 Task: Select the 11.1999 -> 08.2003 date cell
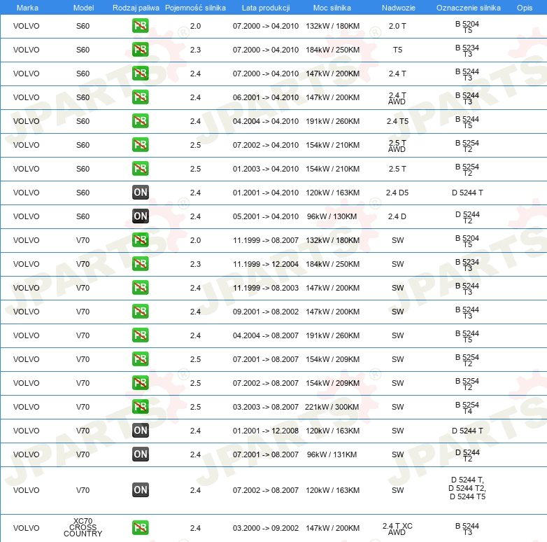[266, 288]
